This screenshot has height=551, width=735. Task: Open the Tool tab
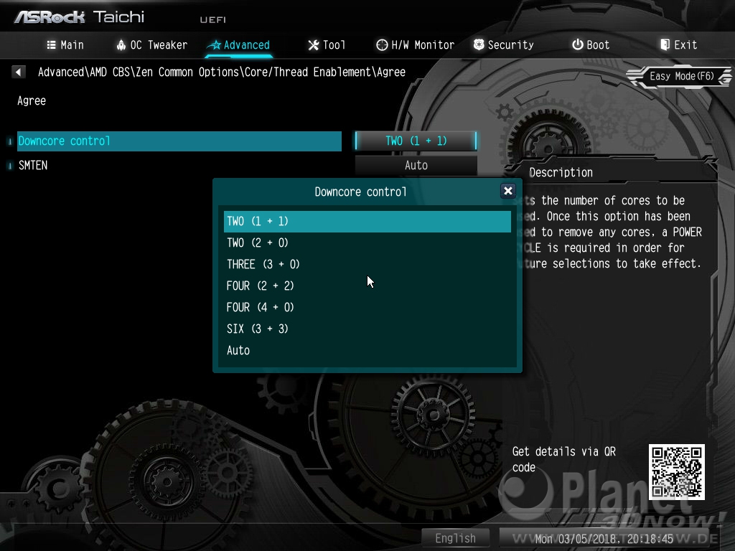coord(327,45)
